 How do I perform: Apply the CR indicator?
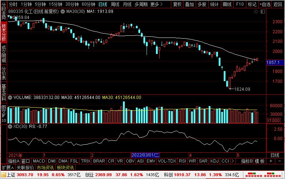point(111,161)
